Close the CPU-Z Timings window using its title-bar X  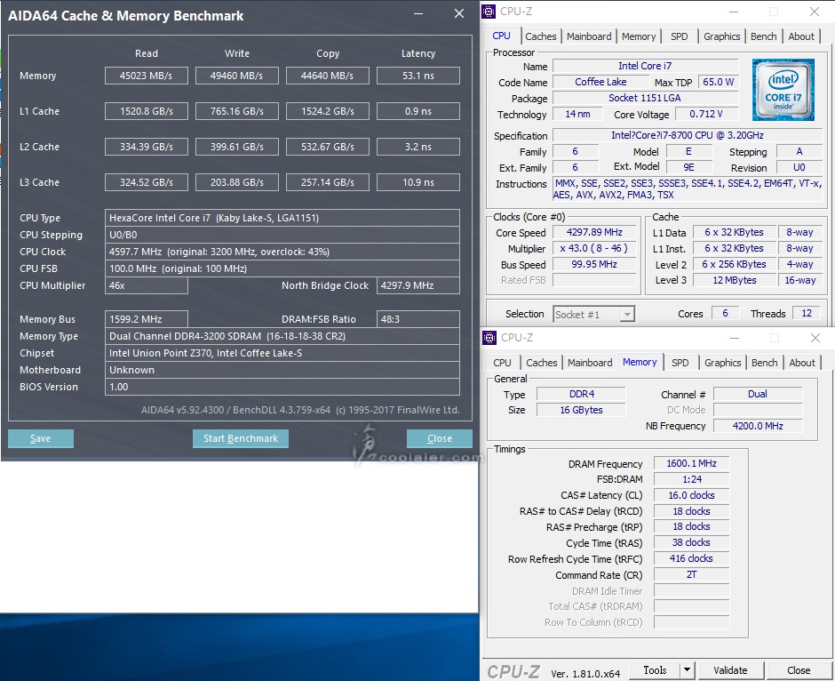(815, 338)
